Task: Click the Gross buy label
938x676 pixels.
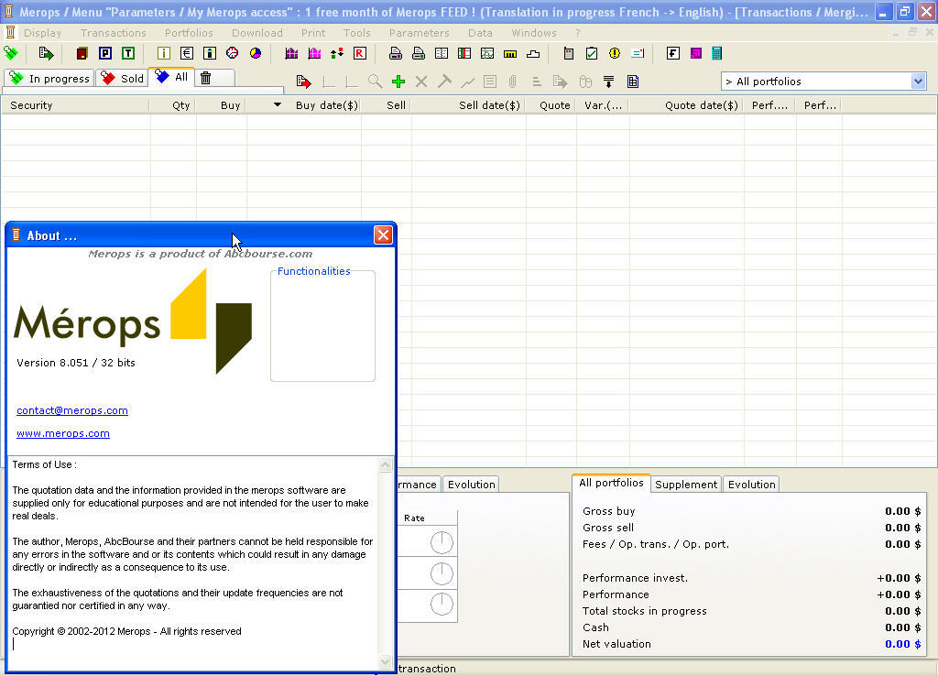Action: point(608,511)
